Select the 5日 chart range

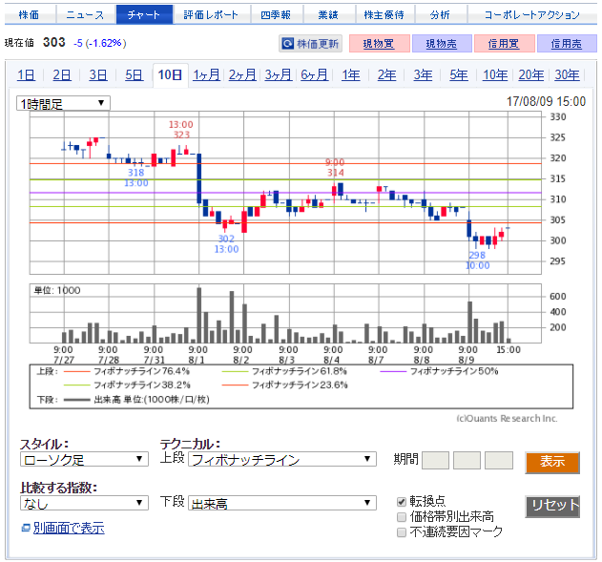(134, 74)
